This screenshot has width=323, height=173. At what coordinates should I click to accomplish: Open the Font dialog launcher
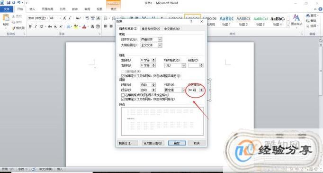[x=99, y=34]
